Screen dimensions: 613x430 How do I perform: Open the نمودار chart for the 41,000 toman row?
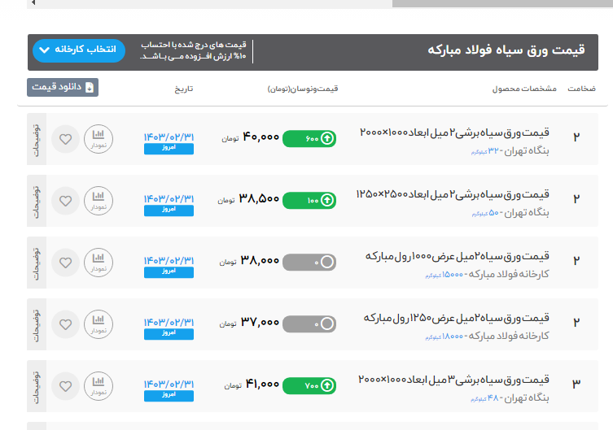point(98,384)
